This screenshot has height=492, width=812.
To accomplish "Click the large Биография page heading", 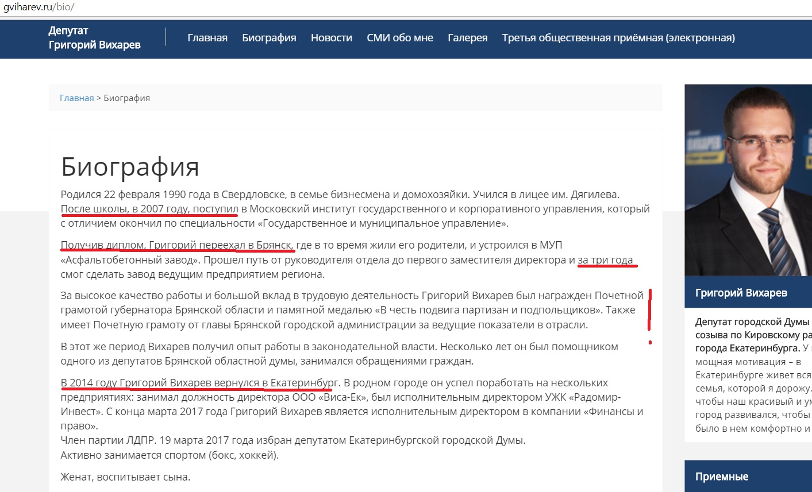I will click(130, 167).
